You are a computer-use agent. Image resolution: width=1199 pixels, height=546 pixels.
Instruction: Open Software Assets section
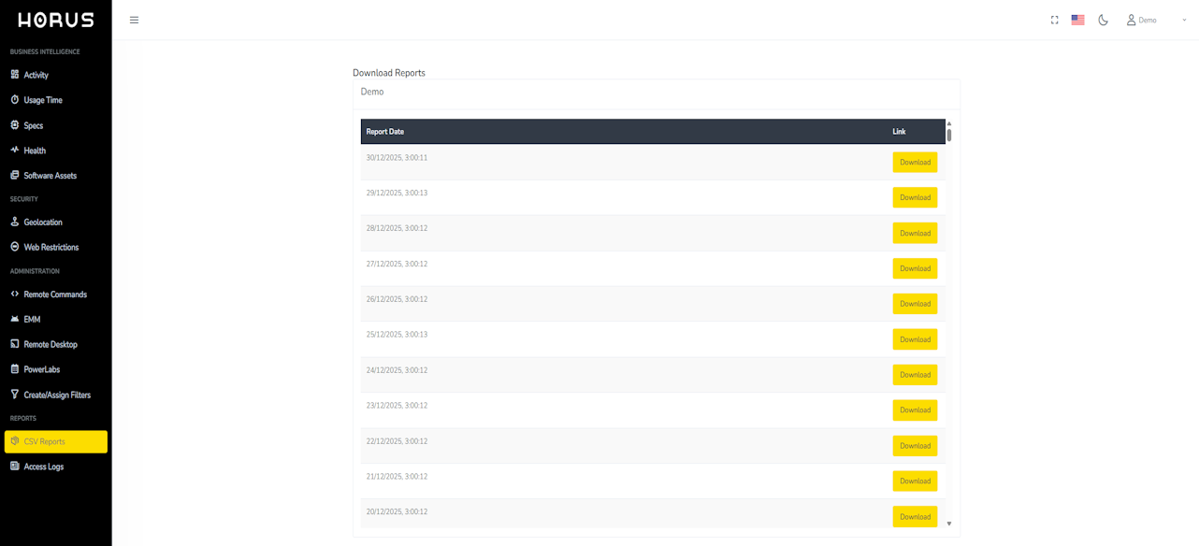(x=50, y=176)
